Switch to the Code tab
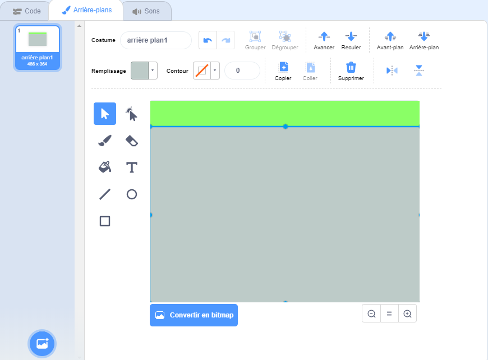 27,11
